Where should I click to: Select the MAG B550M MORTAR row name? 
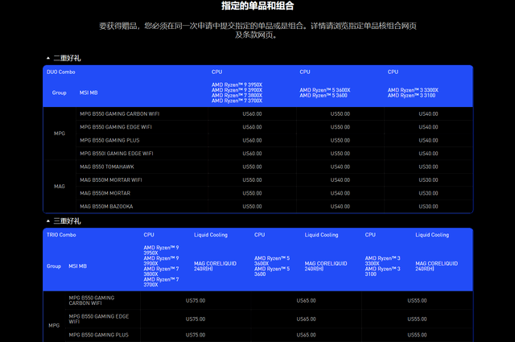(105, 193)
